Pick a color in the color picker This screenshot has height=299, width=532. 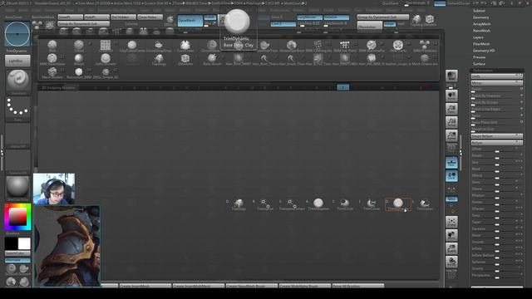17,217
